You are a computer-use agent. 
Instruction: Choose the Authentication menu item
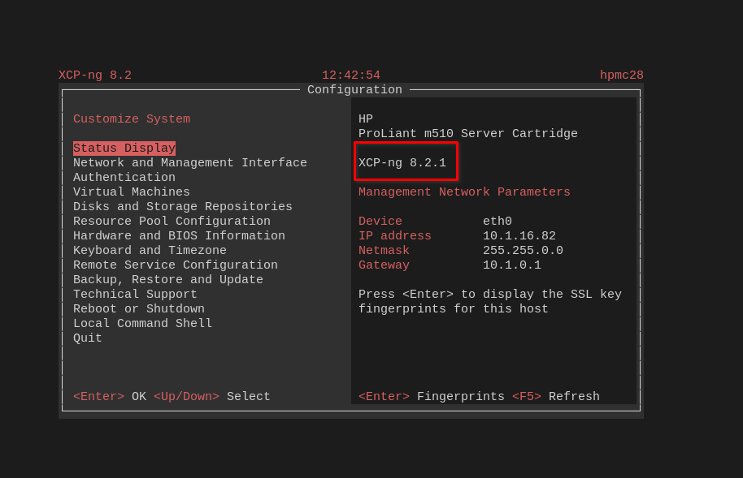124,178
